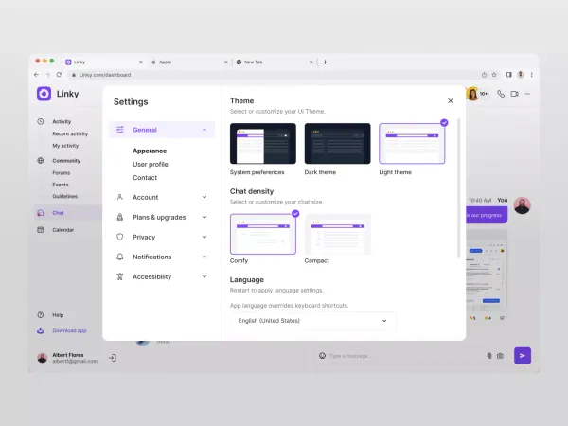
Task: Switch to the New Tab browser tab
Action: point(275,62)
